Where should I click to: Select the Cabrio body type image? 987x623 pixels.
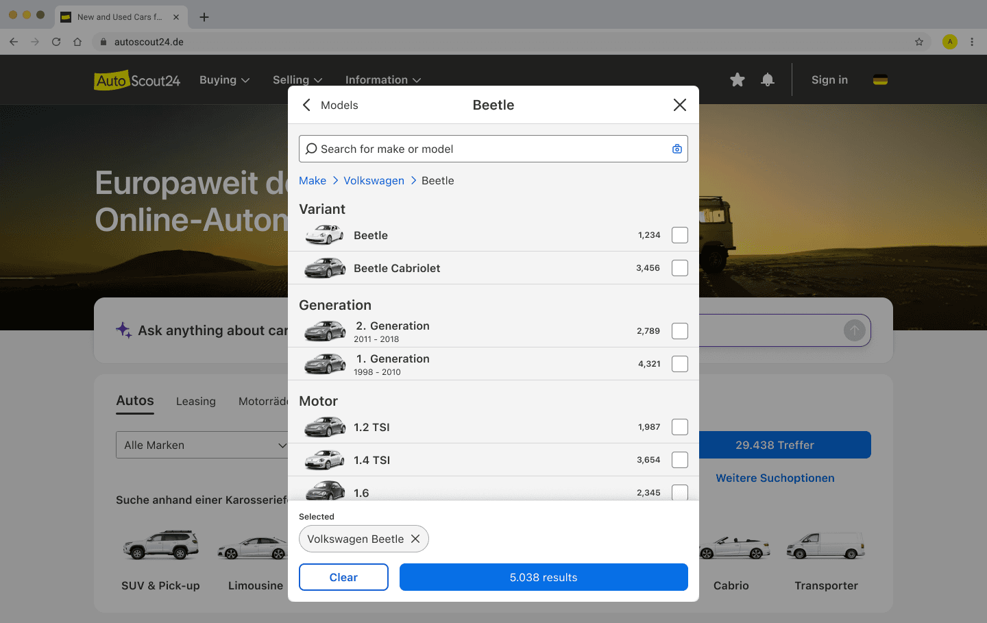(733, 548)
